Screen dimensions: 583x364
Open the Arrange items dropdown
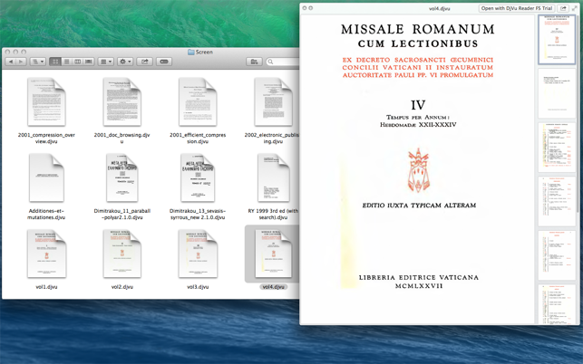point(106,62)
